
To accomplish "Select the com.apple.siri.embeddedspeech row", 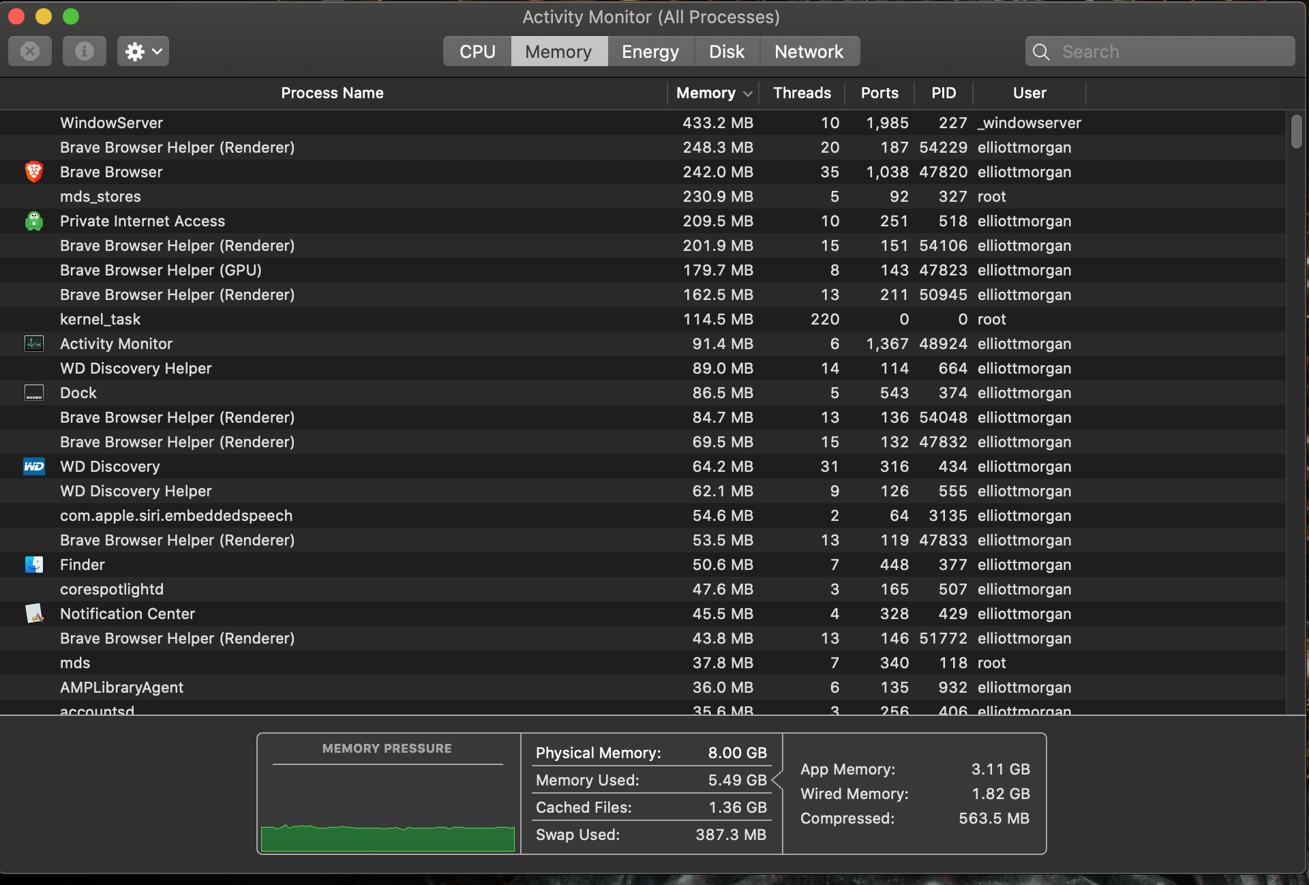I will [x=643, y=515].
